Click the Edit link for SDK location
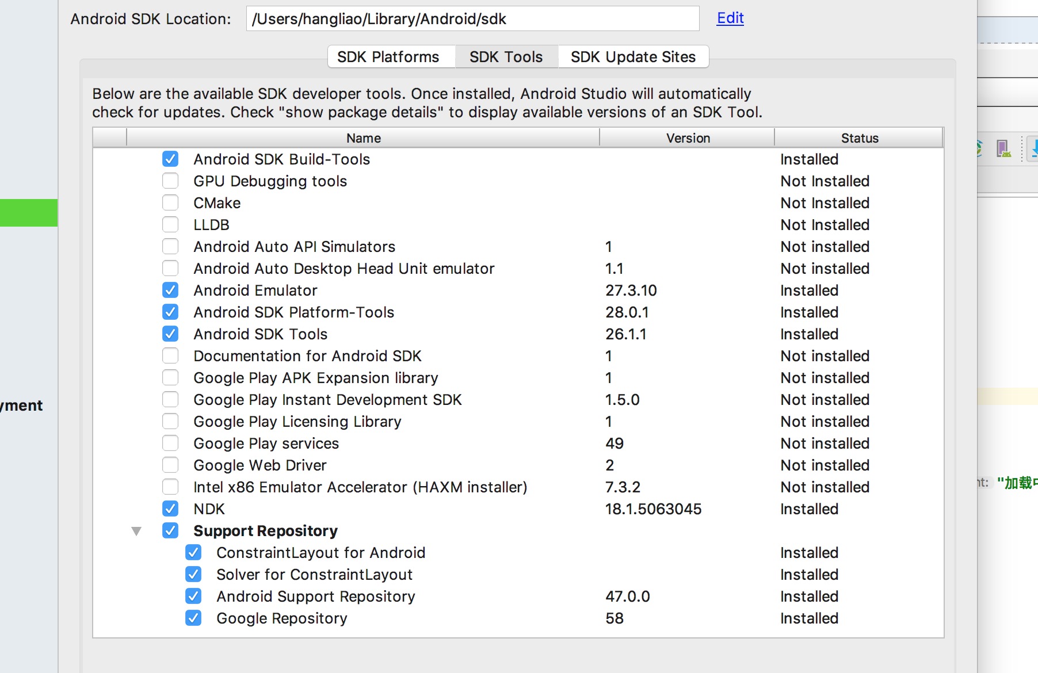 pyautogui.click(x=730, y=18)
